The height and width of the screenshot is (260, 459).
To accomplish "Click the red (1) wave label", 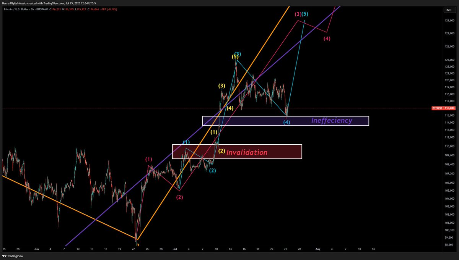I will click(x=148, y=159).
